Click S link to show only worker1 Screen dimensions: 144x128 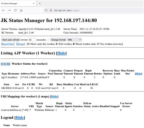[3, 64]
